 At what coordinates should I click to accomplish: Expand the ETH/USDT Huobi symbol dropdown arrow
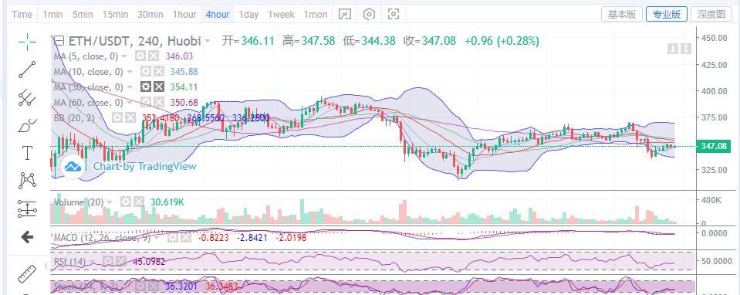click(208, 42)
